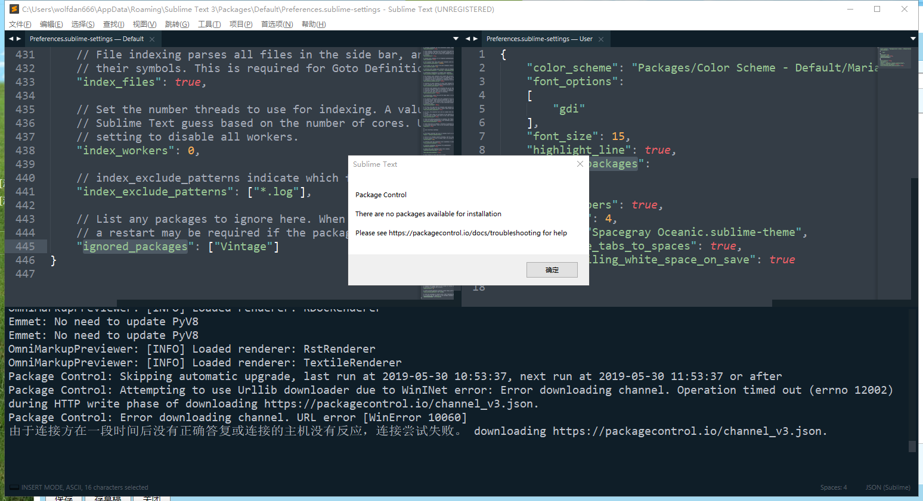Screen dimensions: 923x501
Task: Click the console line with TextileRenderer
Action: point(205,363)
